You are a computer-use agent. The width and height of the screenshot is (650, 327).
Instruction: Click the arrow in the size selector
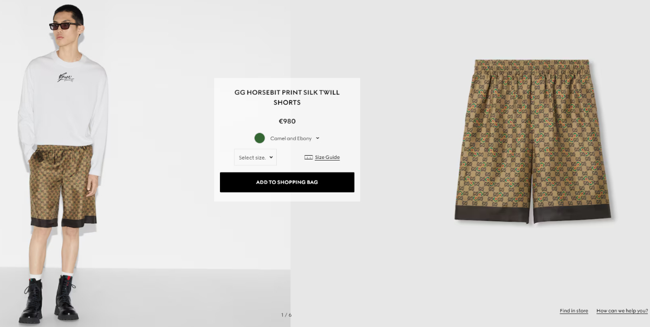[271, 157]
